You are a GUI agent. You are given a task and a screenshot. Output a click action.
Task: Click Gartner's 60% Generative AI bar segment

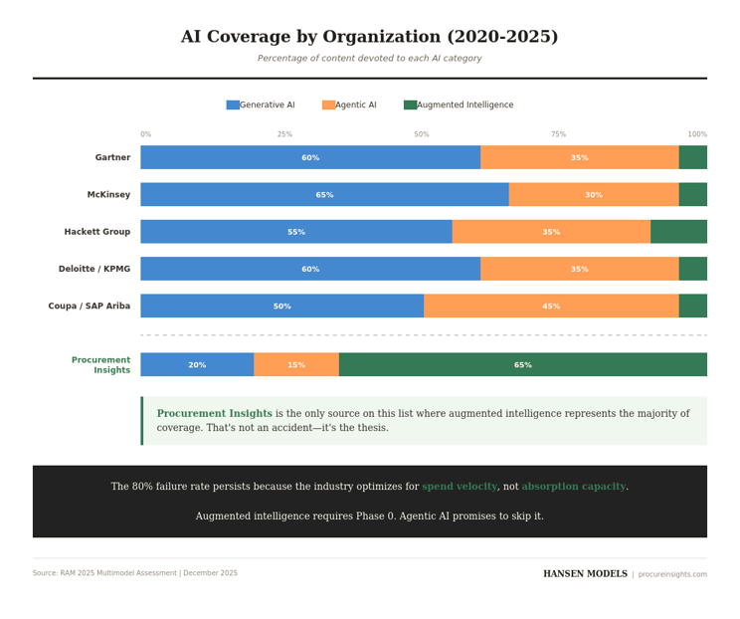click(x=310, y=157)
